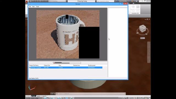Click the render progress bar
This screenshot has height=99, width=176.
coord(68,63)
